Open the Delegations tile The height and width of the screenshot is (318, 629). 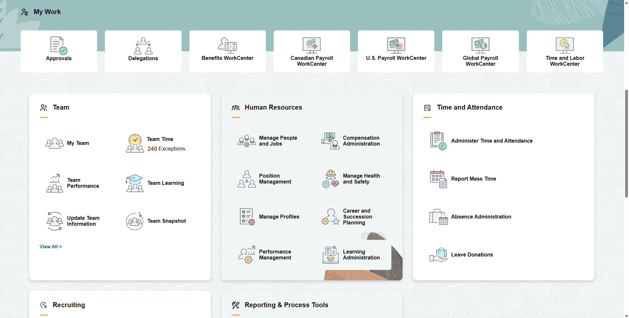[143, 51]
